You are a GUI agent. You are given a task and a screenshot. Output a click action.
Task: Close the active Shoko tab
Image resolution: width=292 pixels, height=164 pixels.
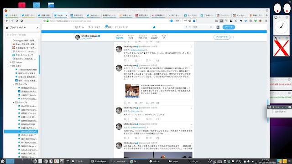(x=66, y=15)
